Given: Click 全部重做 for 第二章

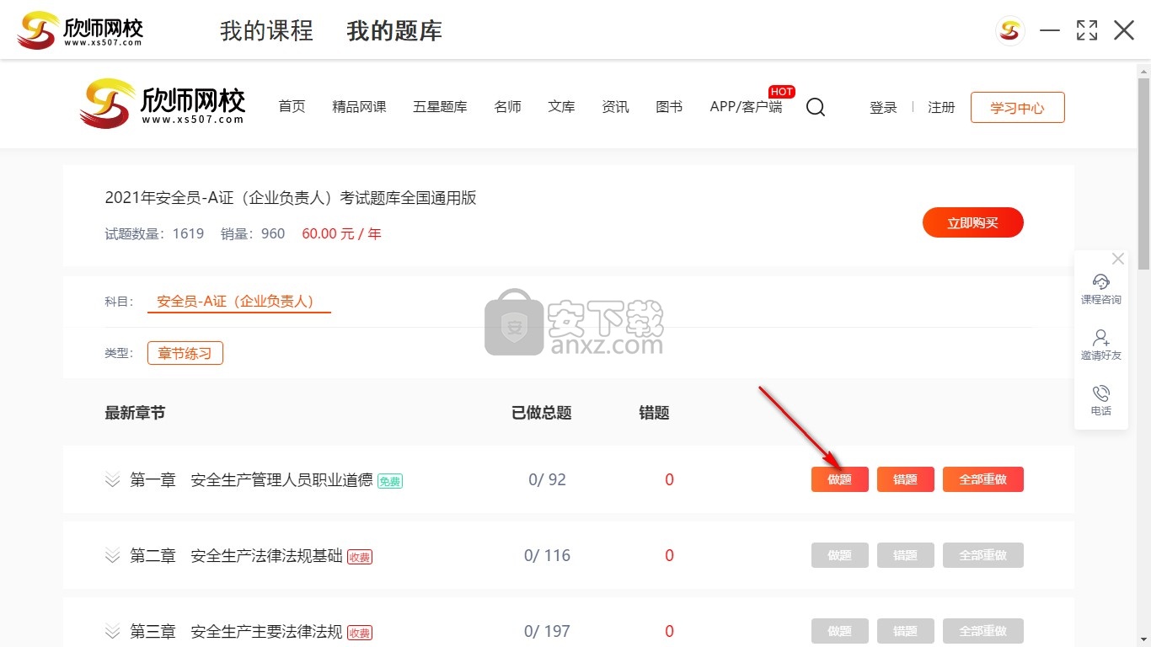Looking at the screenshot, I should coord(982,555).
